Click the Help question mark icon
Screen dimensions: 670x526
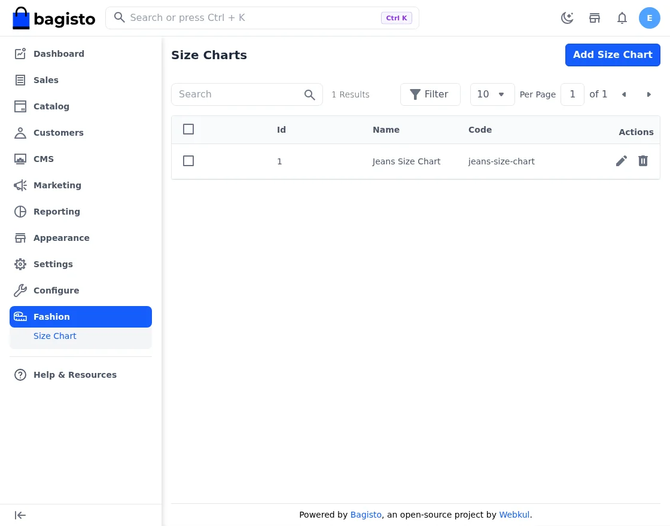tap(20, 375)
